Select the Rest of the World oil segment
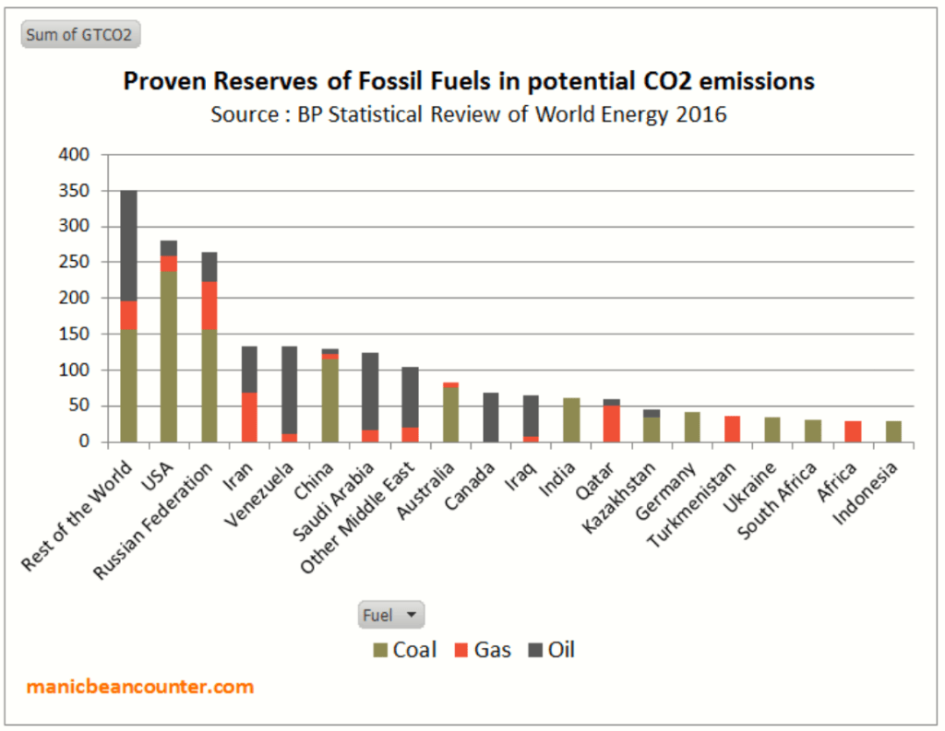 tap(128, 245)
